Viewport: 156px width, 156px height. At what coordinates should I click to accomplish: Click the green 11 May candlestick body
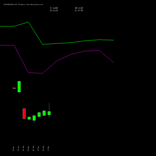coord(49,113)
